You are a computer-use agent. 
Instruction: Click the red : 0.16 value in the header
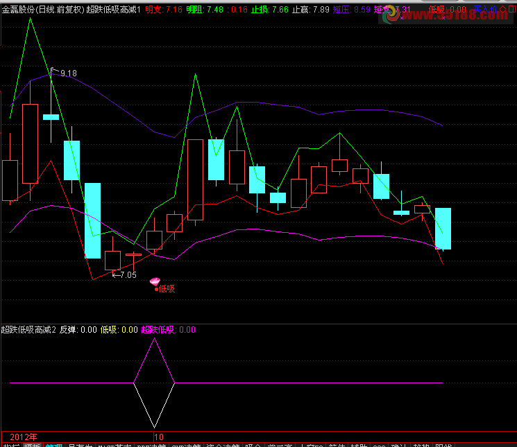coord(237,10)
